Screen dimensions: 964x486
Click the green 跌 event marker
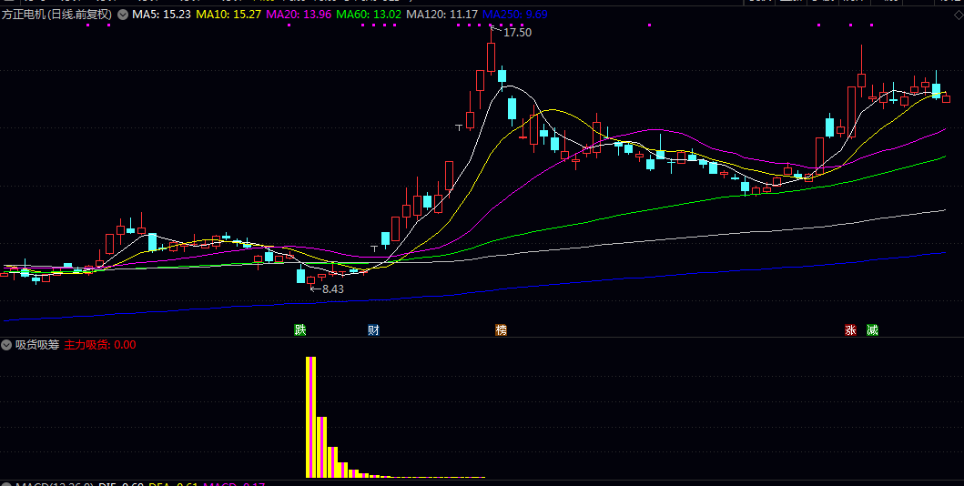tap(299, 329)
